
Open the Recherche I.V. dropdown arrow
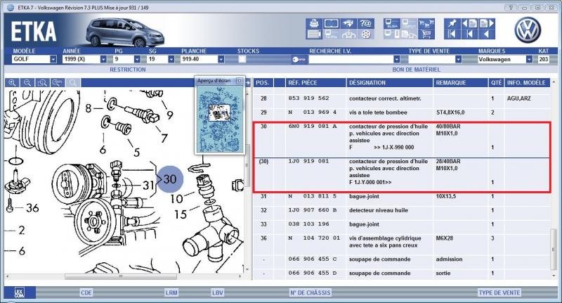pos(396,59)
